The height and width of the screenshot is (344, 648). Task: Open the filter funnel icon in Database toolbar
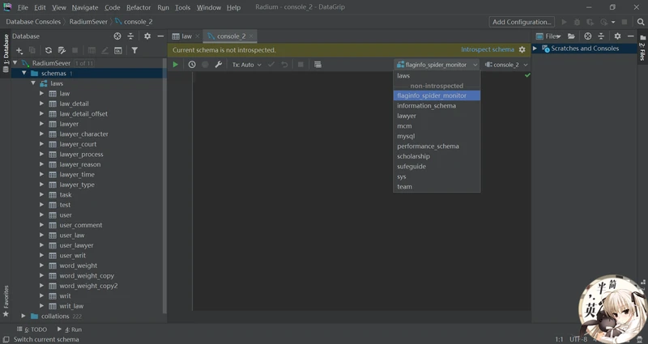[134, 50]
